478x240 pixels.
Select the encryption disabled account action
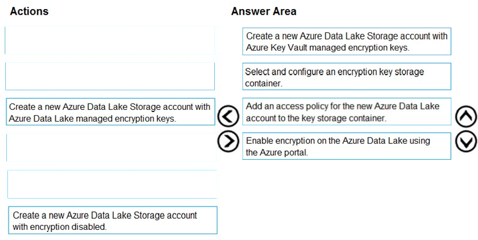pos(113,220)
